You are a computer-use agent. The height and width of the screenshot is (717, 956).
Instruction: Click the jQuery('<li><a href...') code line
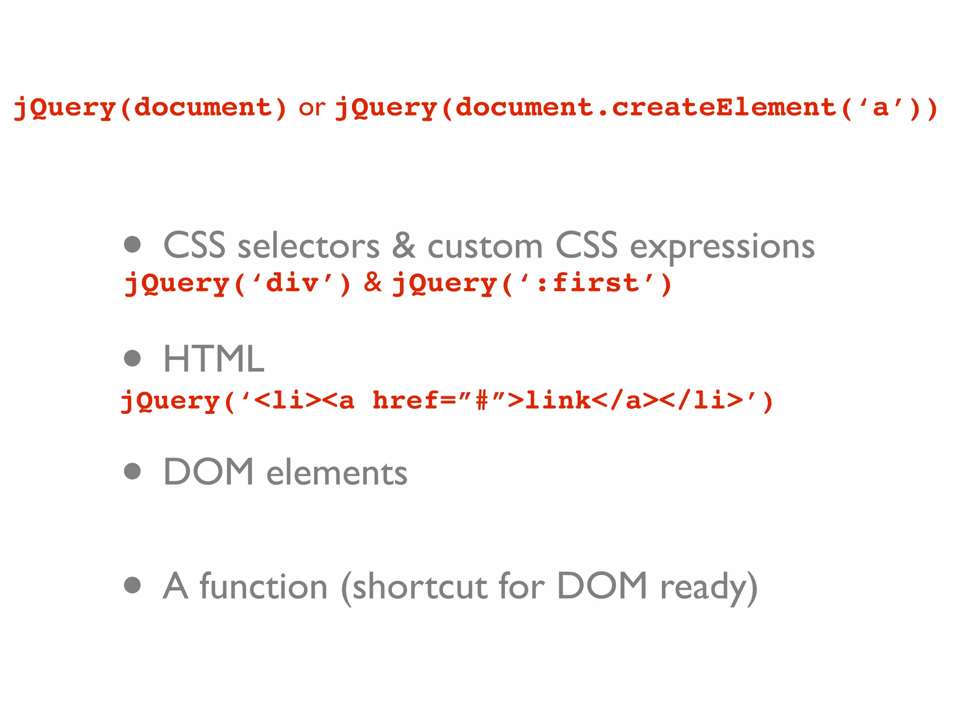coord(446,401)
